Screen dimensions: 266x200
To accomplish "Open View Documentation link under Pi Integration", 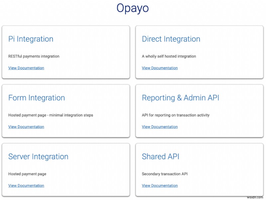I will coord(26,68).
